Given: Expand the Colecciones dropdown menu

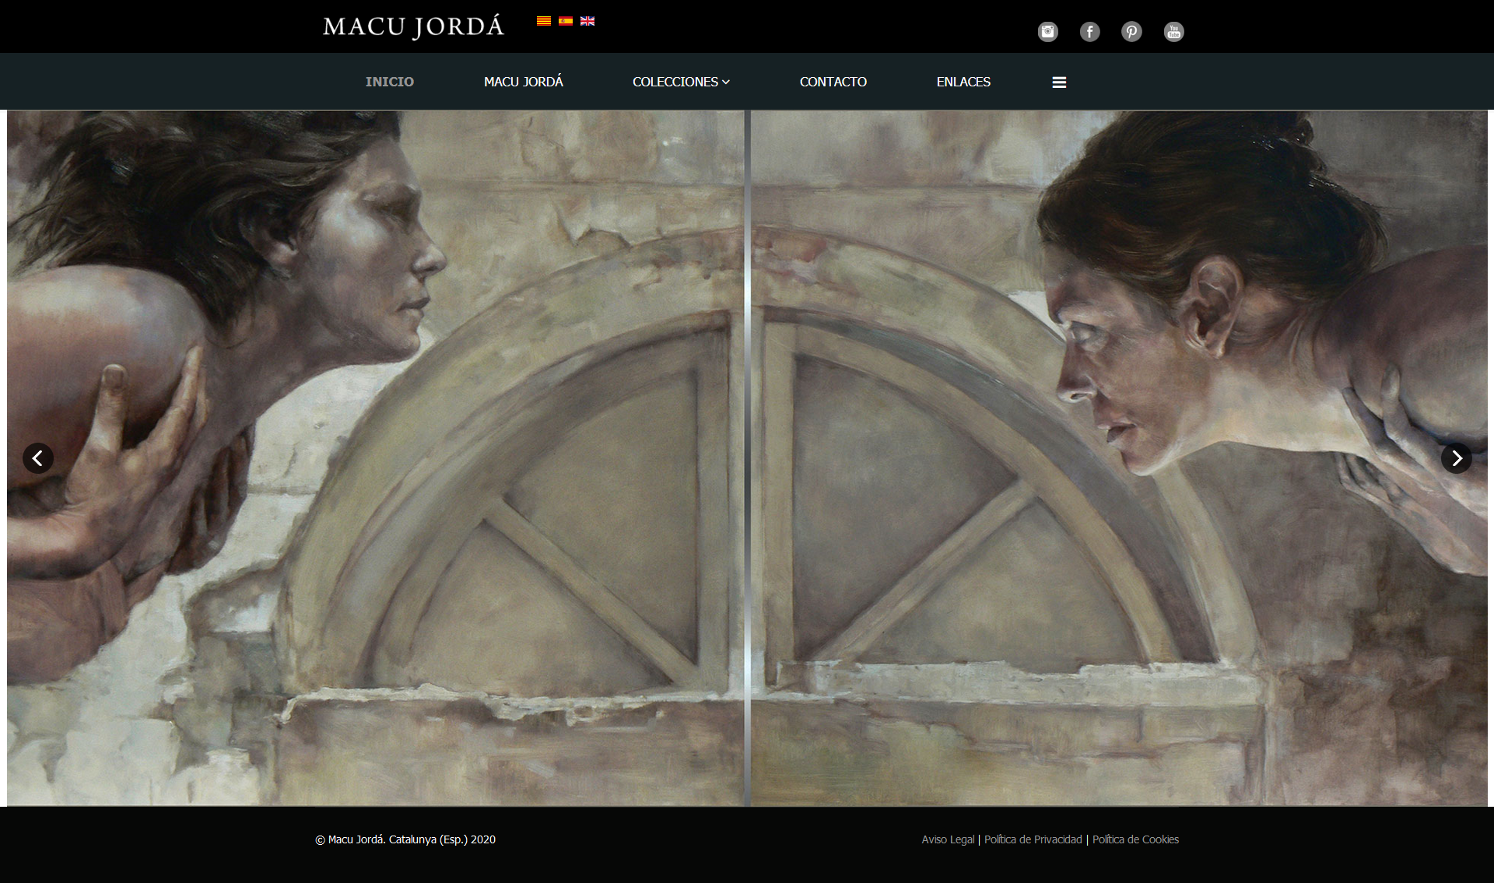Looking at the screenshot, I should (x=681, y=82).
